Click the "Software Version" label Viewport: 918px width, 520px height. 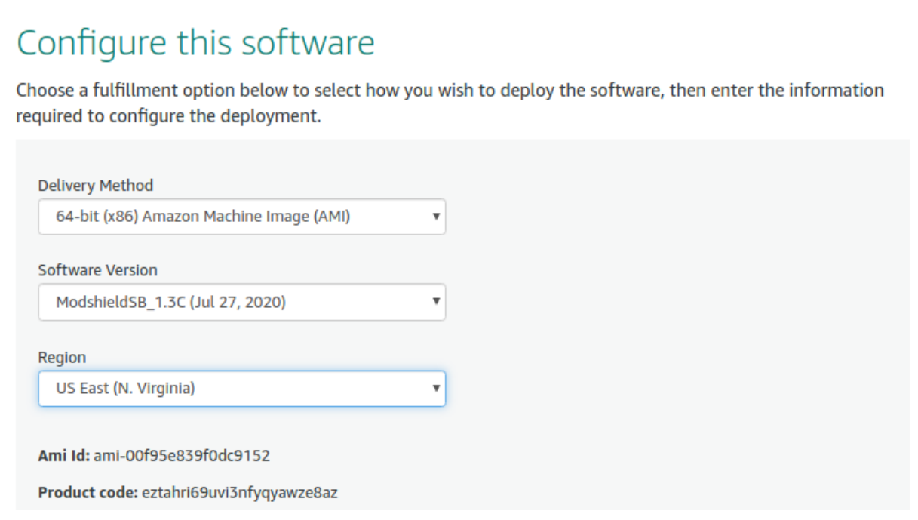[97, 270]
